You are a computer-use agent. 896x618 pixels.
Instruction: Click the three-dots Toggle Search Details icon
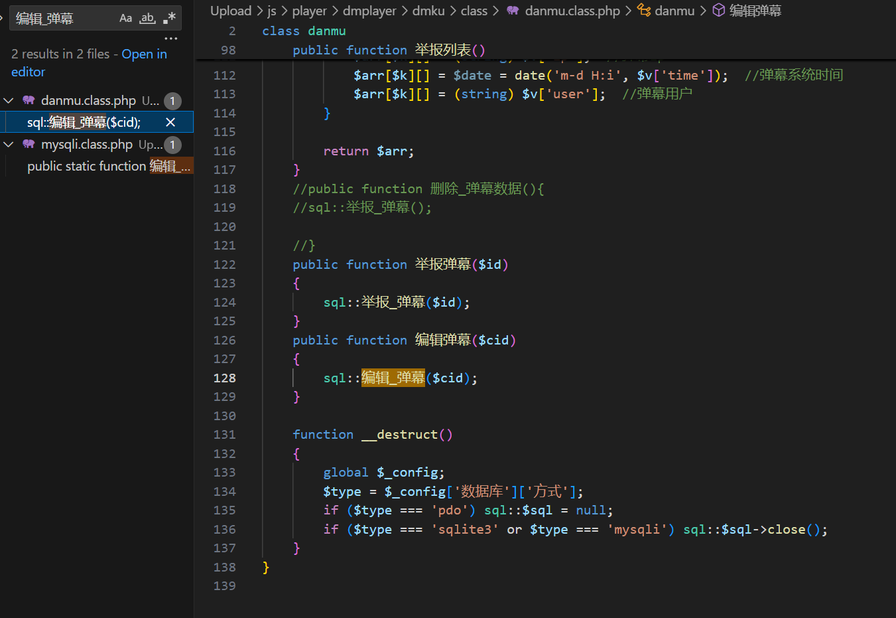[170, 39]
